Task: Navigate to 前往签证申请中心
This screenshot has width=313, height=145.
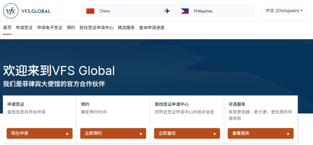Action: 96,27
